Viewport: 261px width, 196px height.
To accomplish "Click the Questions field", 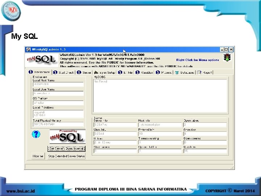I will pos(205,151).
